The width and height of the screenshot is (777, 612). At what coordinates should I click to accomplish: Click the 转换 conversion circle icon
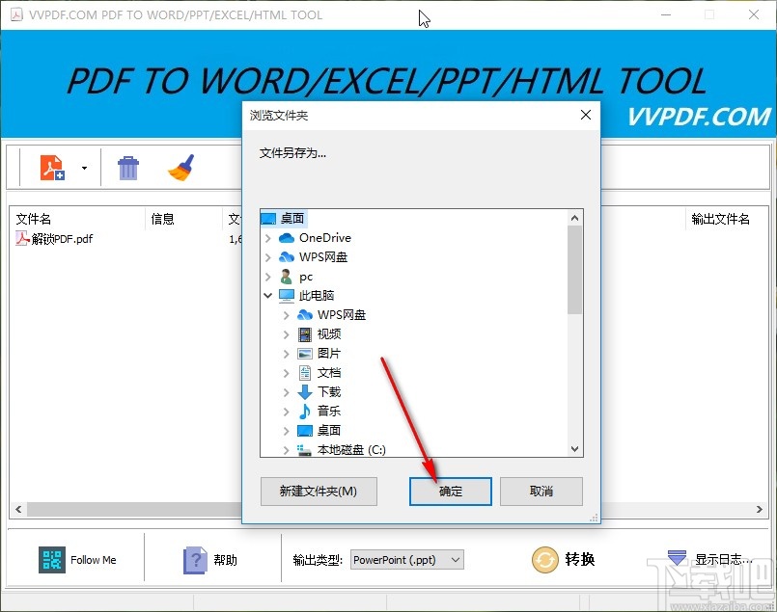point(544,560)
